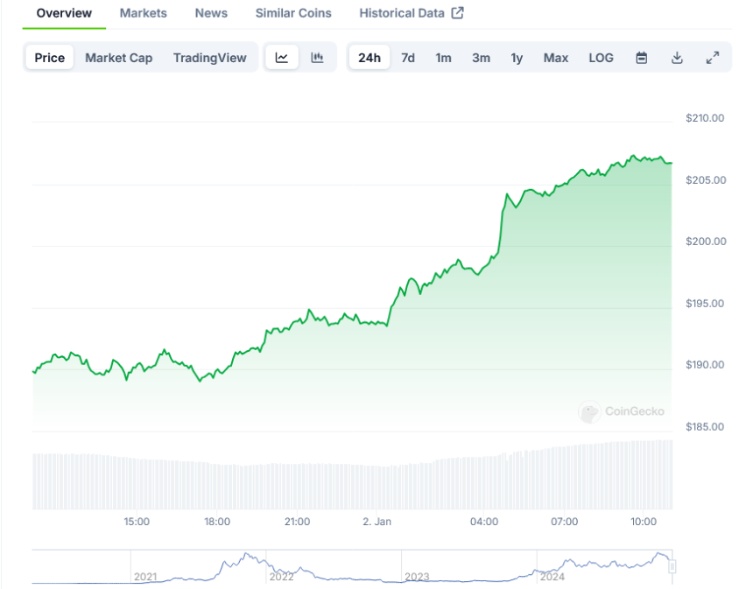The height and width of the screenshot is (589, 753).
Task: Download chart data icon
Action: coord(677,58)
